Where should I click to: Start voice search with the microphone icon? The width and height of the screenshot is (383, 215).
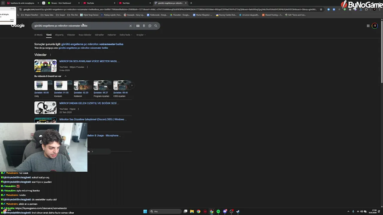[x=144, y=26]
